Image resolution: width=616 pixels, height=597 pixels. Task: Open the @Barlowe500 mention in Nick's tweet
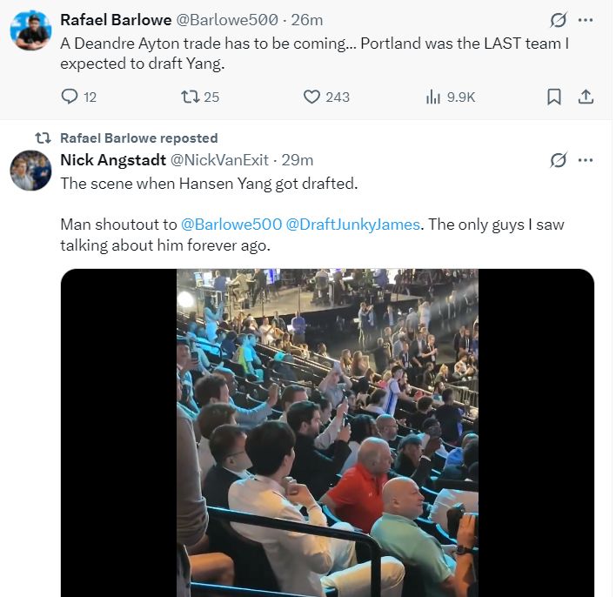tap(231, 225)
